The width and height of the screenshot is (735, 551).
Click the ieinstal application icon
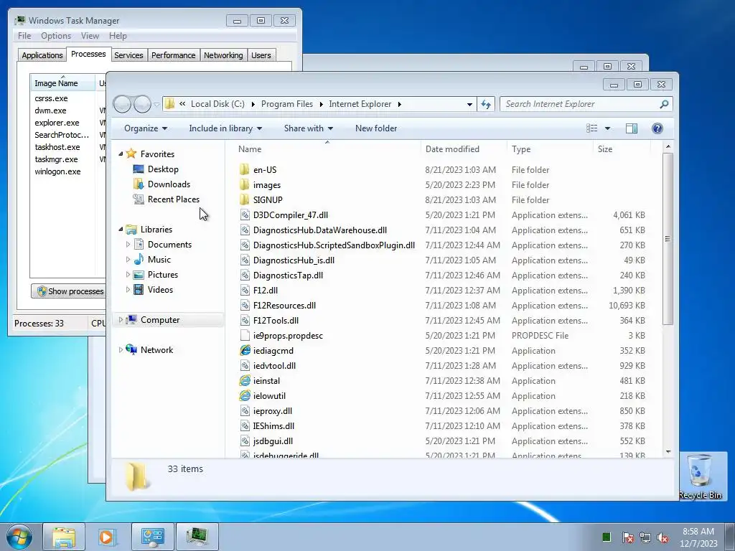[245, 380]
